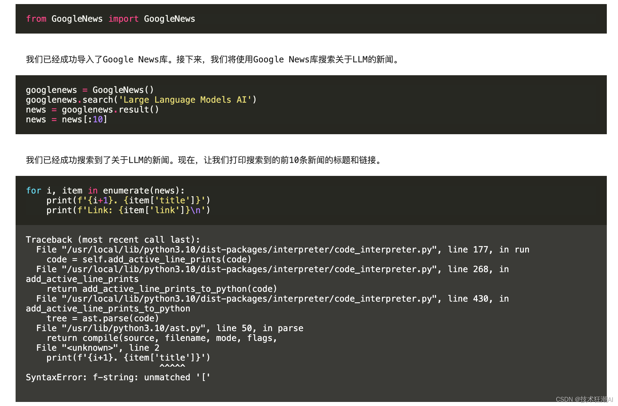
Task: Click 'return add_active_line_prints_to_python(code)' line
Action: (162, 289)
